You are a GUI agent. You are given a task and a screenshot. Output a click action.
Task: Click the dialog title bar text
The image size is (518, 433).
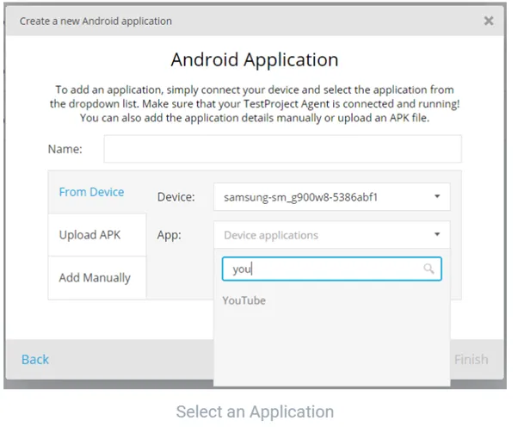(95, 21)
